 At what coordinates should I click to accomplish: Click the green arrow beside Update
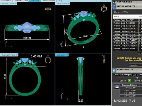pos(129,81)
